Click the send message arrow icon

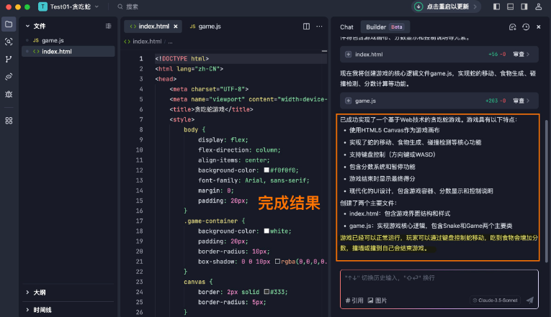pyautogui.click(x=529, y=300)
